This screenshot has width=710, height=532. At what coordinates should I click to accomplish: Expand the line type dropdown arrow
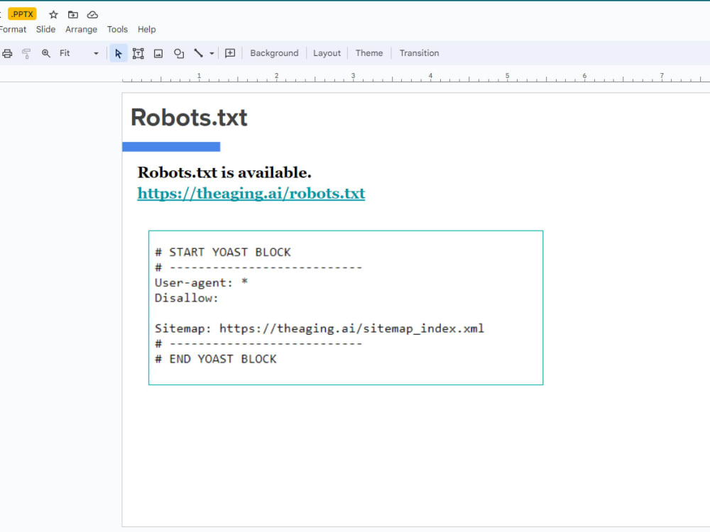coord(212,53)
